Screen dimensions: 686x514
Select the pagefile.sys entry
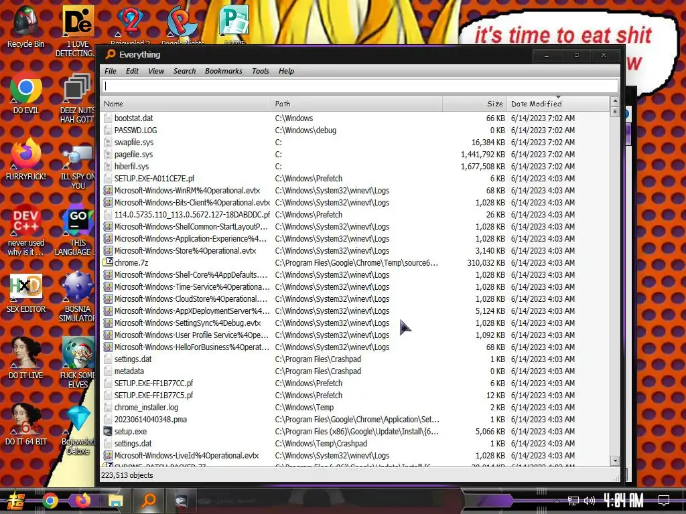pyautogui.click(x=356, y=155)
